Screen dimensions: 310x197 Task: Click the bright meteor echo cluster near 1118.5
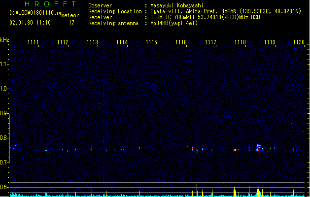(x=258, y=148)
